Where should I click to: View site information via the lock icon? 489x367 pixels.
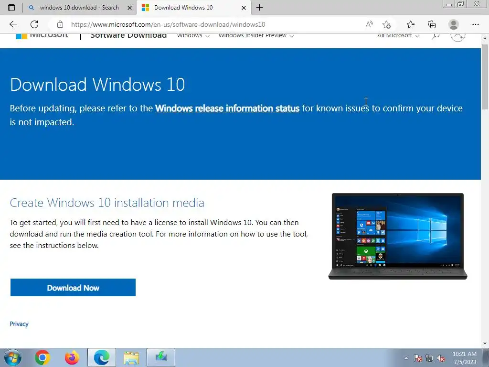pos(60,24)
